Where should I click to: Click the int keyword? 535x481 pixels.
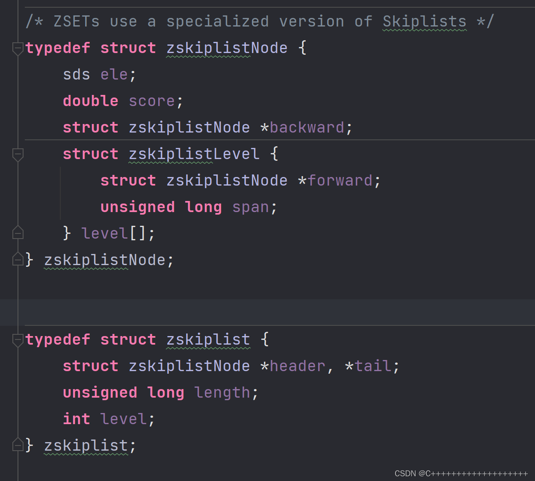pyautogui.click(x=77, y=419)
